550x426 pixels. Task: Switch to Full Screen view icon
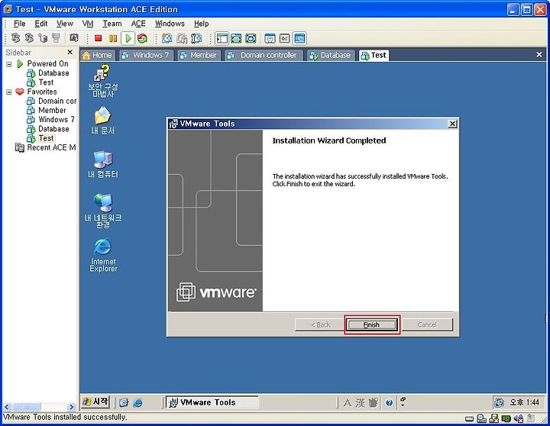pyautogui.click(x=236, y=38)
